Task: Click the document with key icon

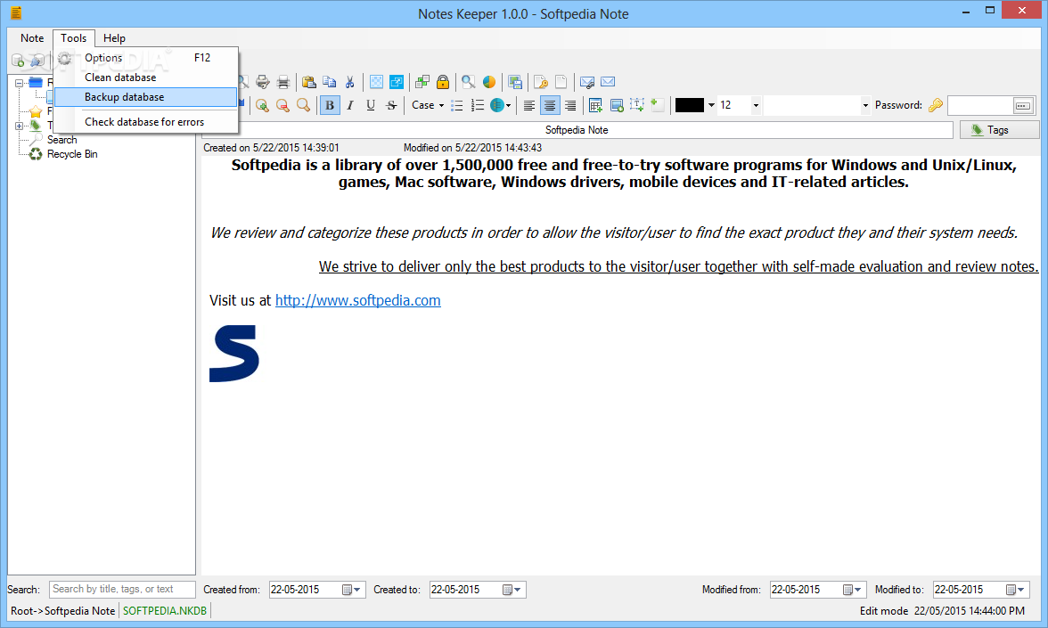Action: click(541, 82)
